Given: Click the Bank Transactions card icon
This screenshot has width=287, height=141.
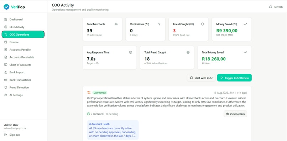Looking at the screenshot, I should (x=6, y=80).
